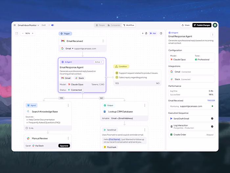Toggle Log Interaction check

pyautogui.click(x=212, y=127)
